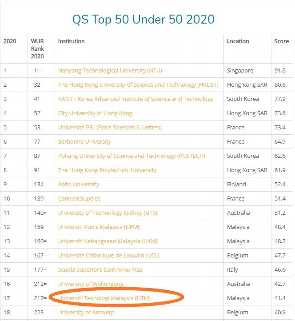Click the QS Top 50 Under 50 2020 title
This screenshot has width=295, height=321.
[x=144, y=20]
